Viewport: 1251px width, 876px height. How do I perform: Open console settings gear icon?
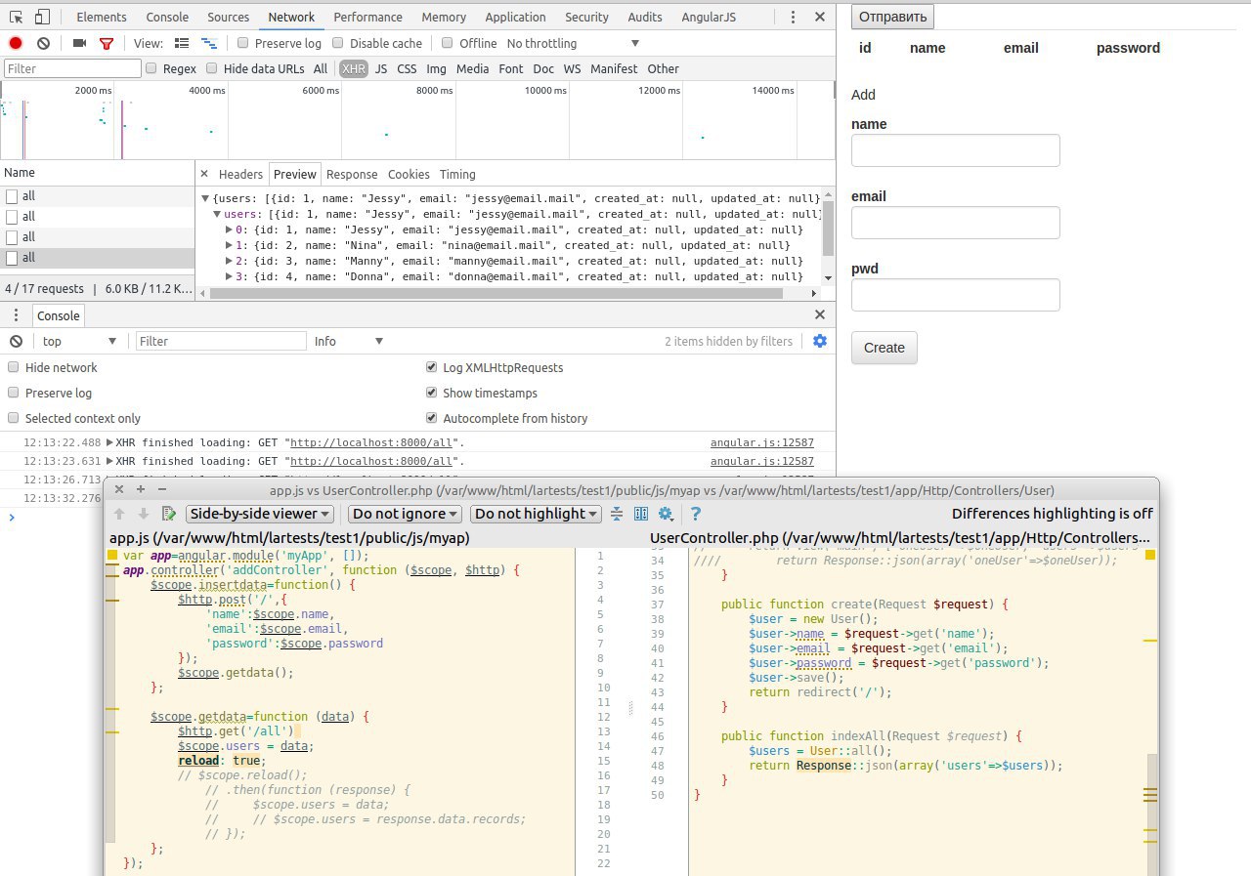tap(820, 341)
